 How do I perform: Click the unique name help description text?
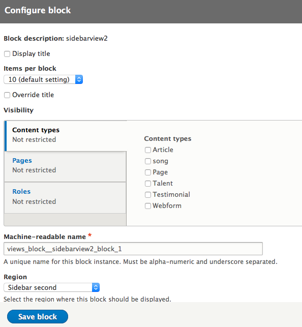pyautogui.click(x=140, y=261)
